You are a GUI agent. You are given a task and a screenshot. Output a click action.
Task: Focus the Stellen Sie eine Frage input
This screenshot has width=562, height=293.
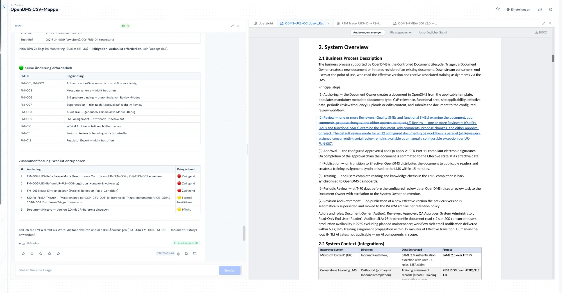coord(117,270)
